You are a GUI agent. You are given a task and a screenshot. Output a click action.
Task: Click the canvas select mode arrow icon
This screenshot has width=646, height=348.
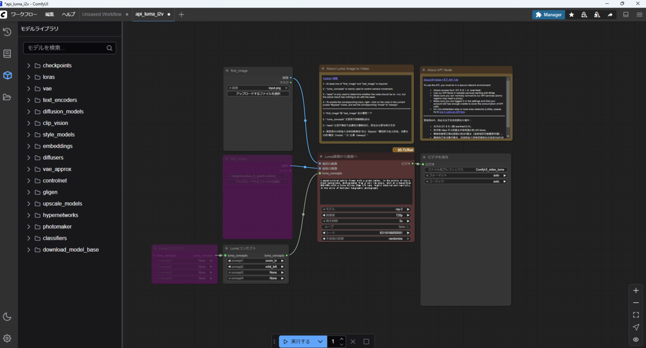pos(636,327)
